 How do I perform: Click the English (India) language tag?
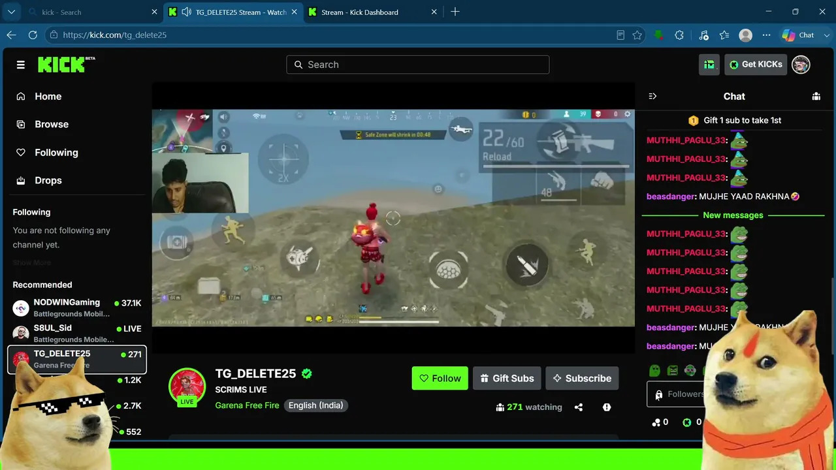(316, 405)
